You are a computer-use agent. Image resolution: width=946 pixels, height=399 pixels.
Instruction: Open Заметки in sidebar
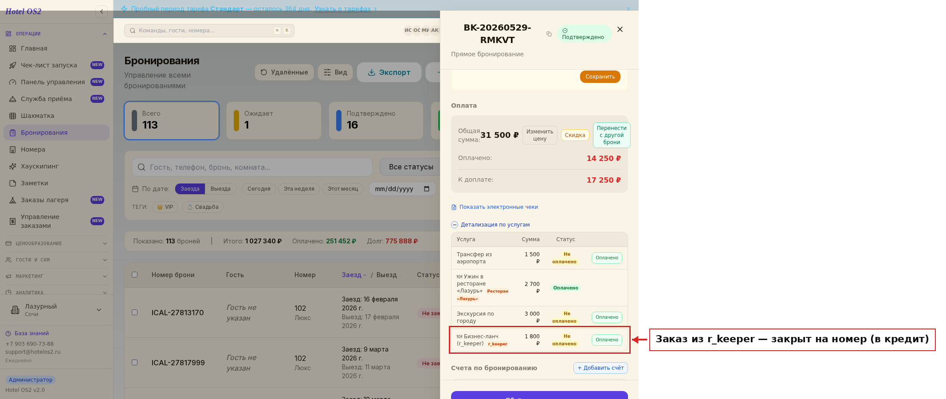(56, 183)
